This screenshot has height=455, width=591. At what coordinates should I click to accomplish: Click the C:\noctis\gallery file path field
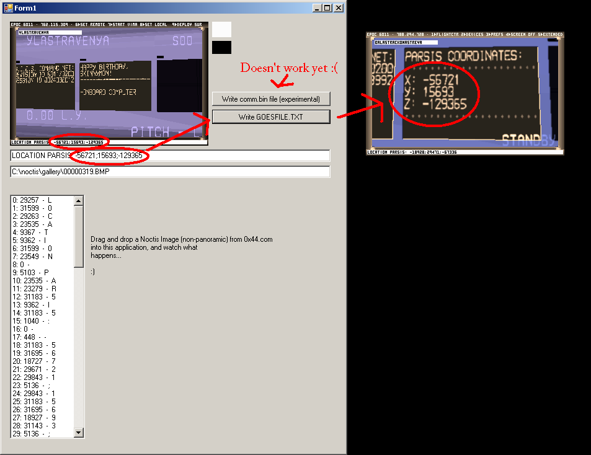[170, 172]
